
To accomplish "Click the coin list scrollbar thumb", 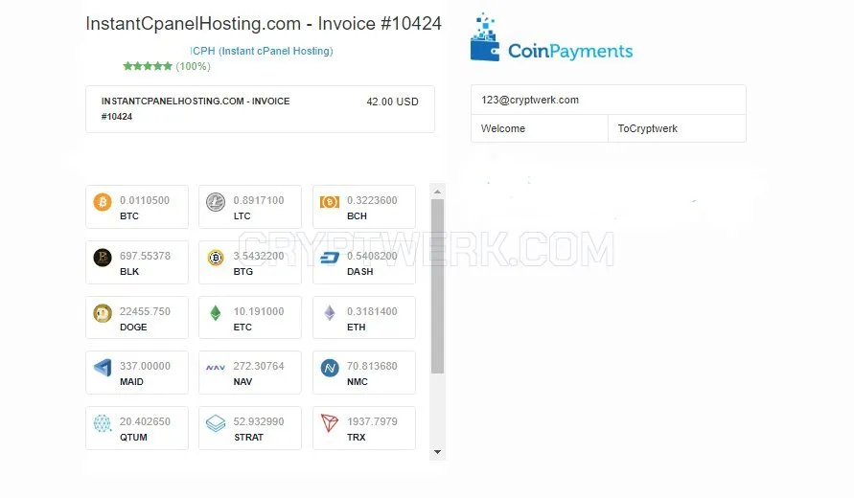I will click(x=437, y=286).
